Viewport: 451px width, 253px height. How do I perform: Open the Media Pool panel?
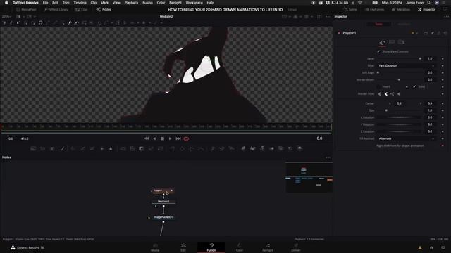pyautogui.click(x=26, y=9)
